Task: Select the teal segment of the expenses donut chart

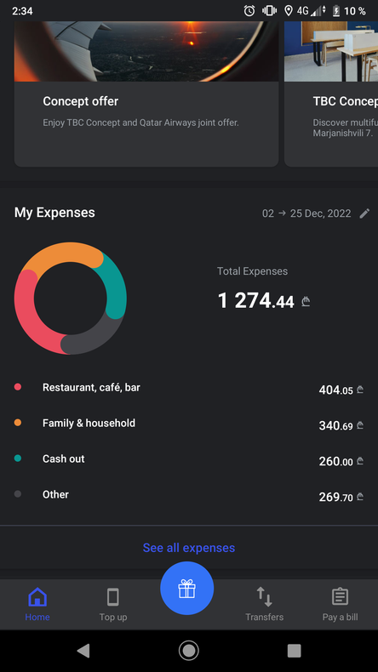Action: tap(112, 285)
